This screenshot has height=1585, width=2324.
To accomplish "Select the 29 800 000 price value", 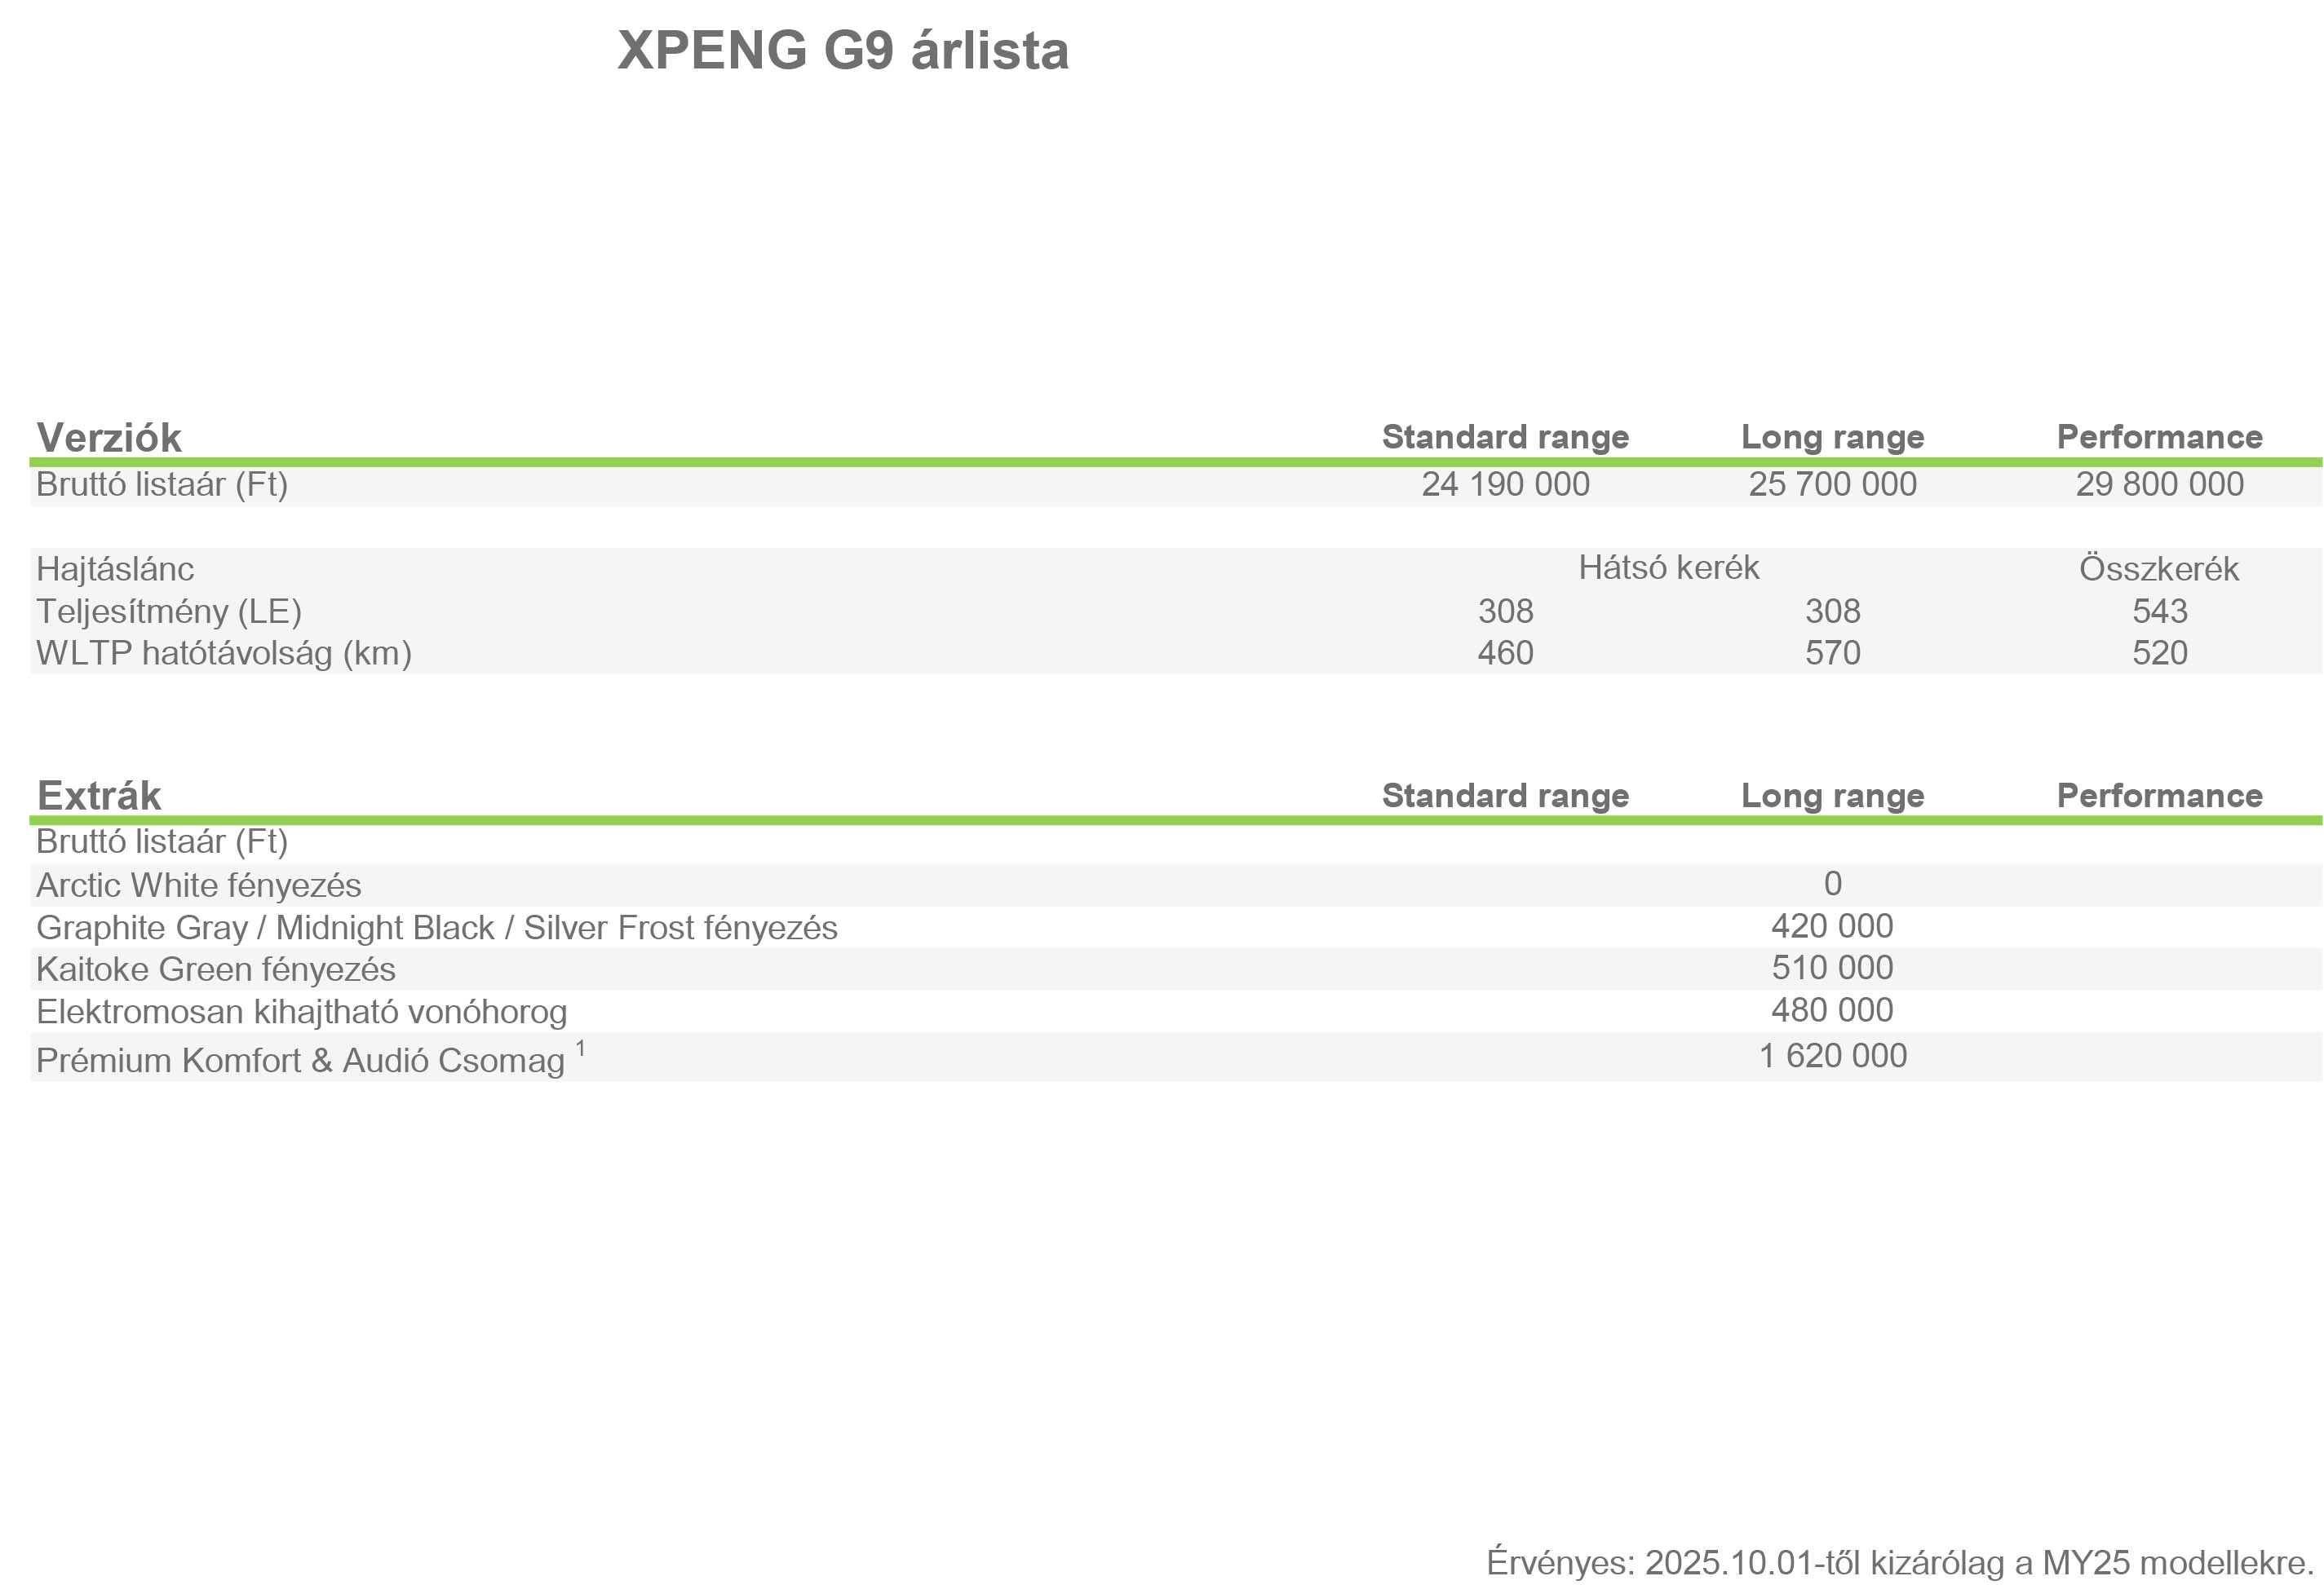I will tap(2159, 483).
